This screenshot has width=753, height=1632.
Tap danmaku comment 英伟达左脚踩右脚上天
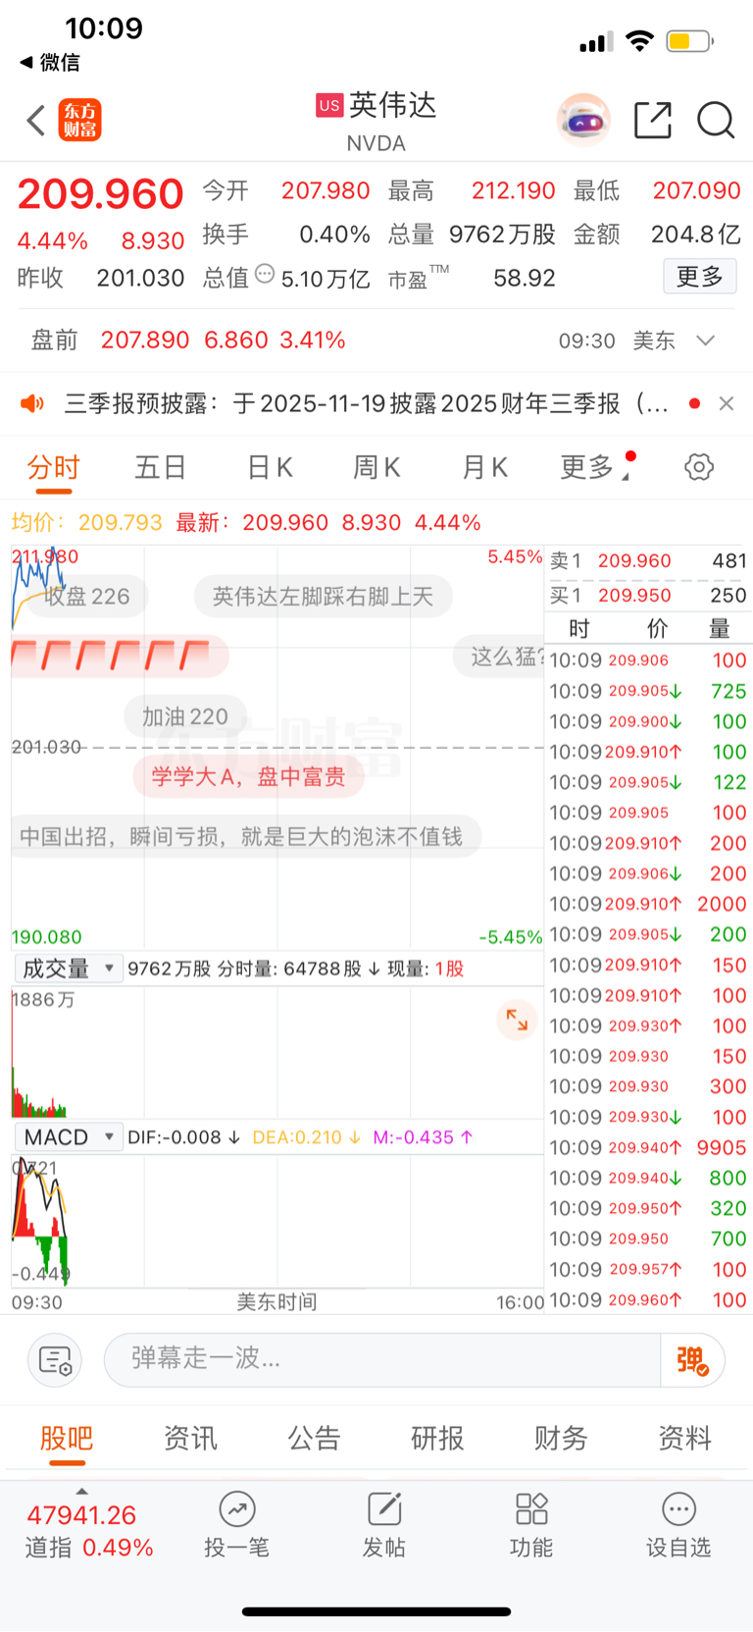(x=323, y=597)
